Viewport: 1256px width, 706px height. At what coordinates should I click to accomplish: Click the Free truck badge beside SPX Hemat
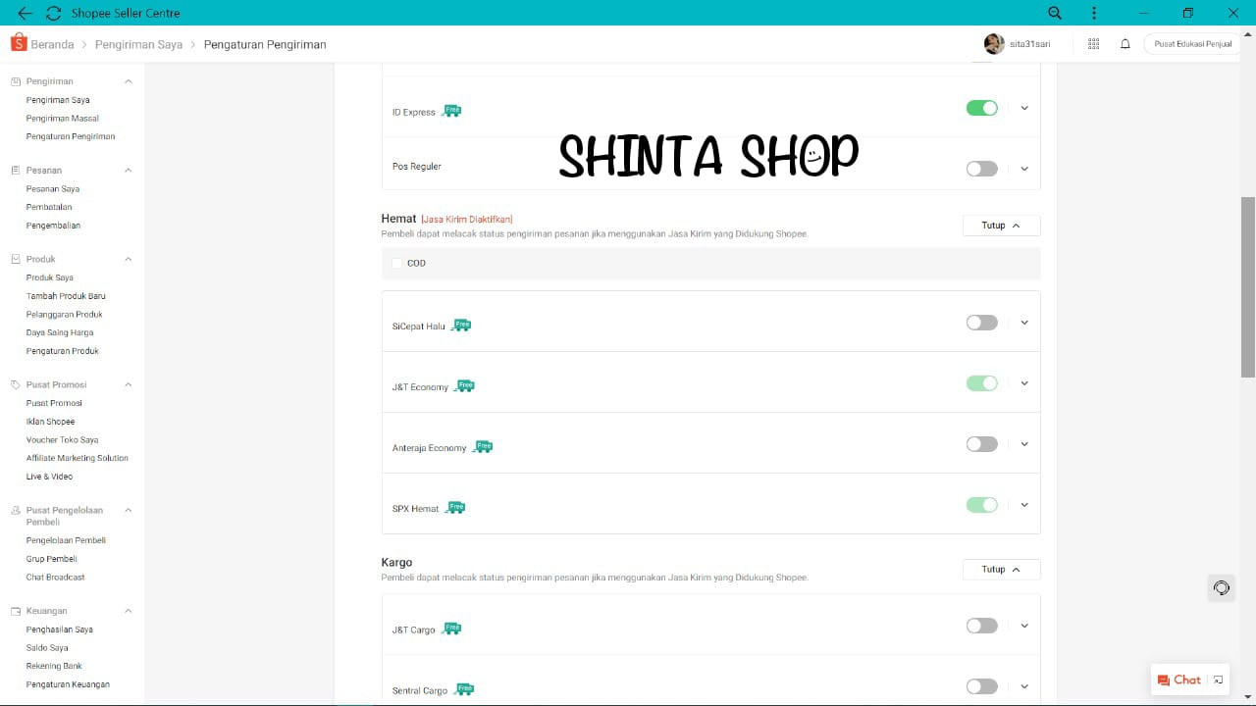coord(454,507)
